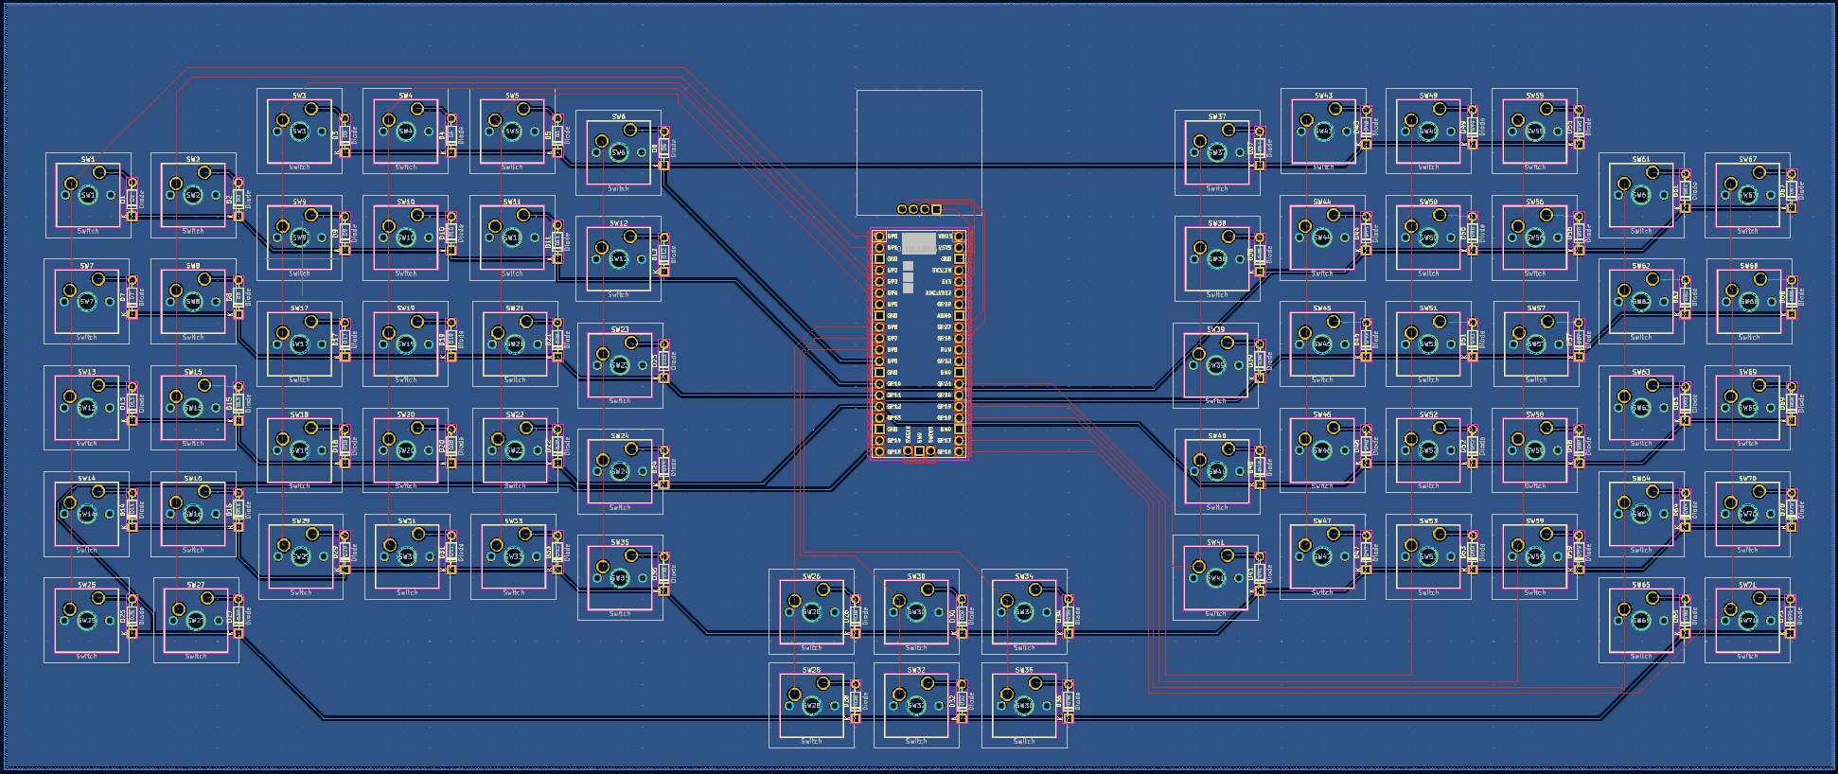1838x774 pixels.
Task: Select diode D36 beside switch SW36
Action: coord(1068,701)
